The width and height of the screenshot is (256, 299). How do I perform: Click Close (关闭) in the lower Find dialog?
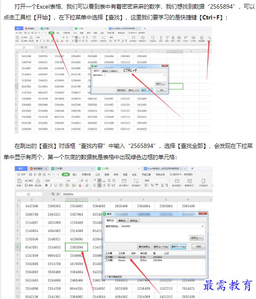point(198,247)
